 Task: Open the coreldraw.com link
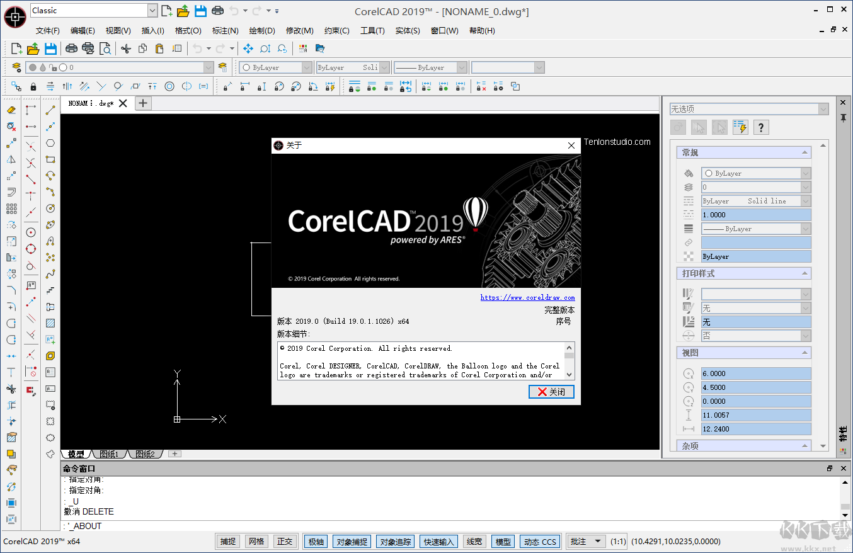point(527,297)
